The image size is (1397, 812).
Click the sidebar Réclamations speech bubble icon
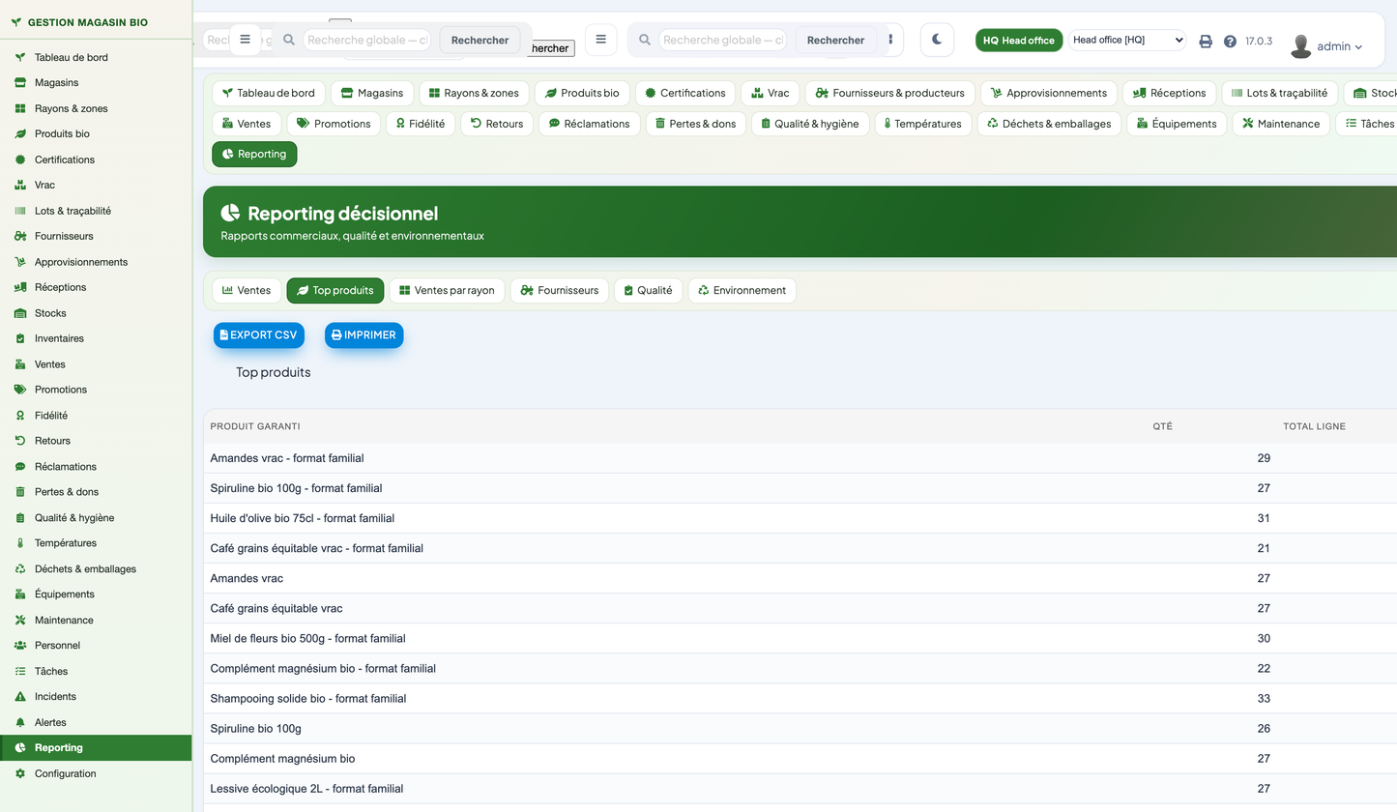click(19, 467)
